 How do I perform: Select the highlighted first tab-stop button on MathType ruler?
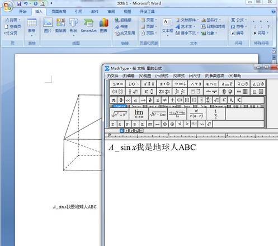pos(121,131)
